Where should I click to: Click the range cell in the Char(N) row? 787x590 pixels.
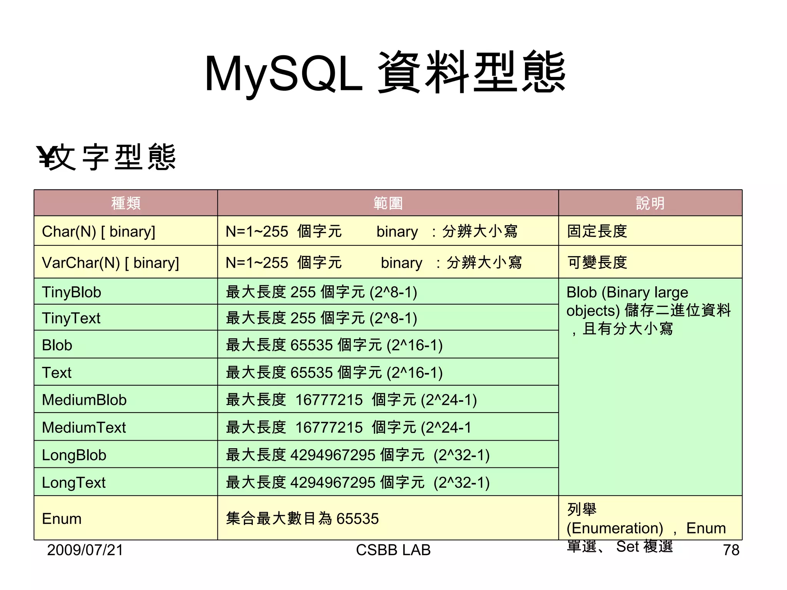point(388,231)
